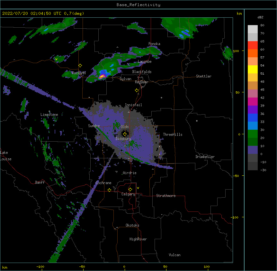Viewport: 277px width, 271px height.
Task: Click the -50 tick on right vertical axis
Action: click(236, 176)
